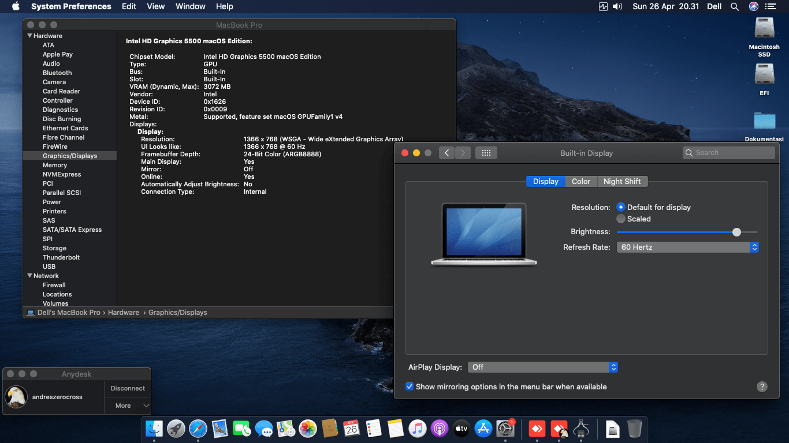Collapse the Hardware section in the sidebar
Screen dimensions: 789x443
pyautogui.click(x=30, y=36)
